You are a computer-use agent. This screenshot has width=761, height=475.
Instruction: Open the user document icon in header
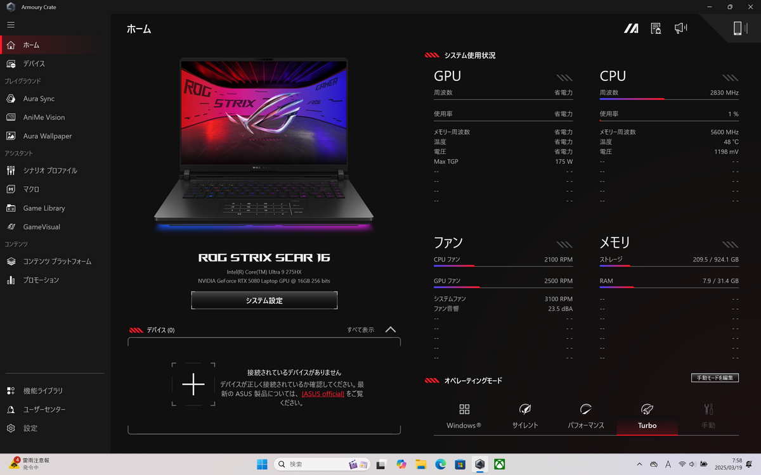tap(656, 28)
